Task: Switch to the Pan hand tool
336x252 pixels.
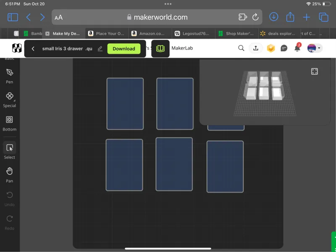Action: coord(9,175)
